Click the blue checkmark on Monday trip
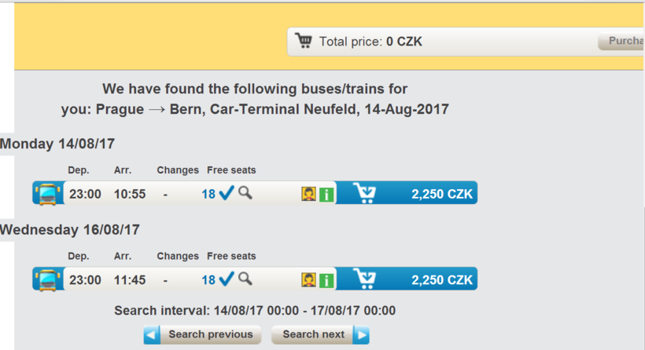645x350 pixels. point(227,192)
